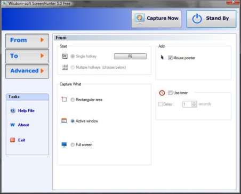Image resolution: width=241 pixels, height=194 pixels.
Task: Click the full screen monitor icon
Action: tap(64, 144)
